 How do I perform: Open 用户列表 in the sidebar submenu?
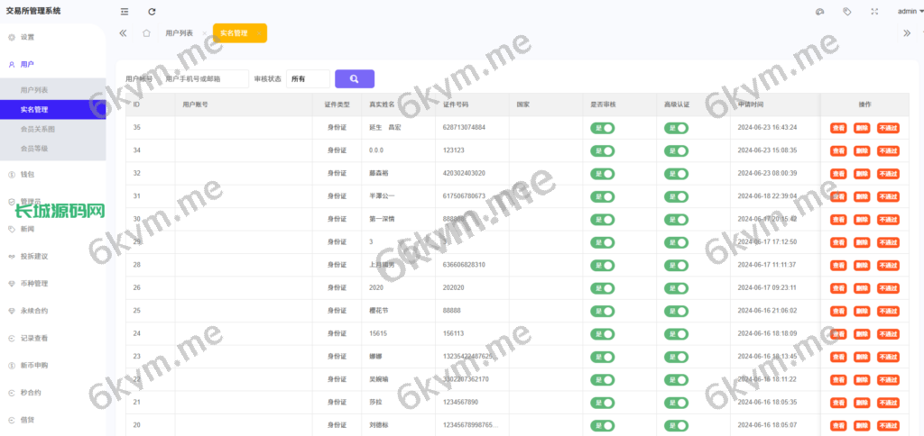coord(53,90)
